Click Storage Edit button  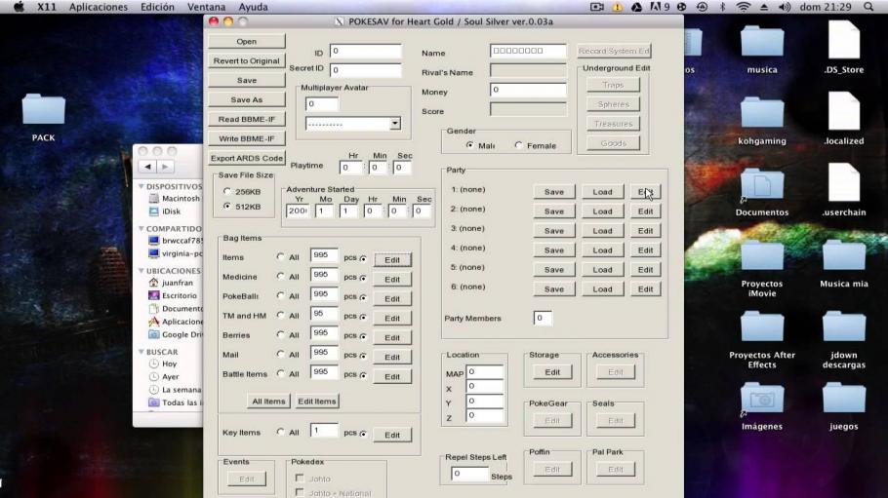(x=552, y=372)
